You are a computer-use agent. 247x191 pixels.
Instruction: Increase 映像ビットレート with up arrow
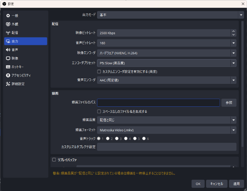click(233, 31)
